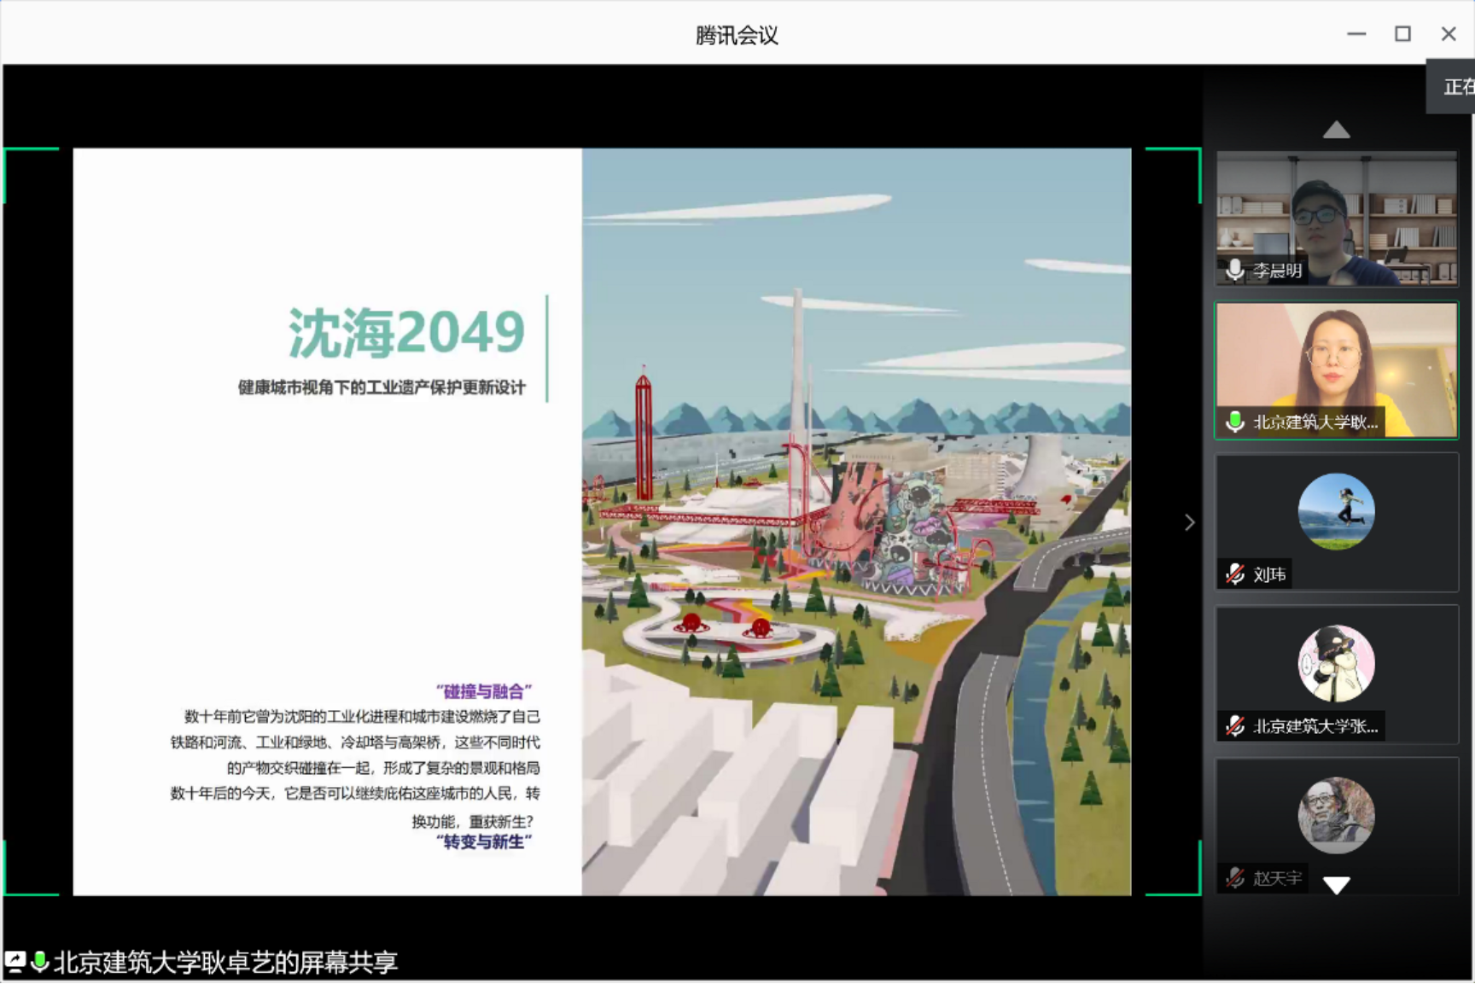Click the cartoon avatar of 北京建筑大学张
The image size is (1475, 984).
coord(1336,663)
